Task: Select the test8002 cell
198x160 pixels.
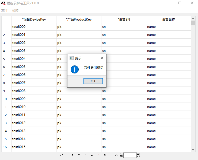Action: click(x=34, y=43)
